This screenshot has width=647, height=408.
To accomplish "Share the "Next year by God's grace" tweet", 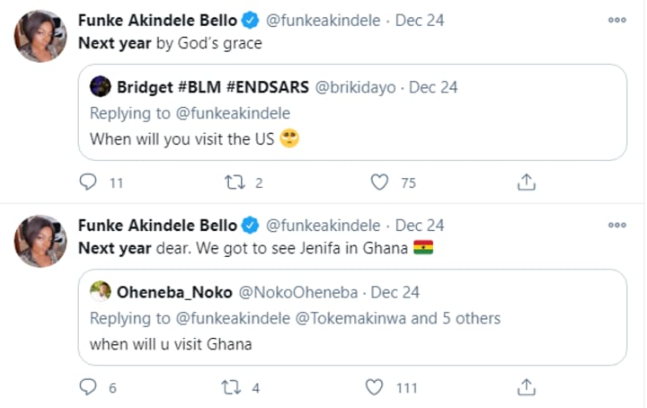I will pyautogui.click(x=527, y=182).
